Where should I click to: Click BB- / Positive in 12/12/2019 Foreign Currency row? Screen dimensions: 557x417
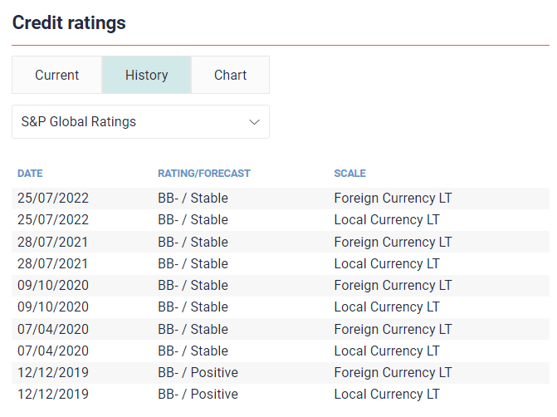(198, 372)
